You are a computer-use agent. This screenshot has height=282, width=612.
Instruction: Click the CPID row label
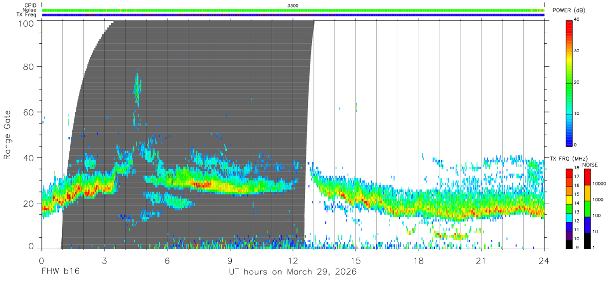30,5
